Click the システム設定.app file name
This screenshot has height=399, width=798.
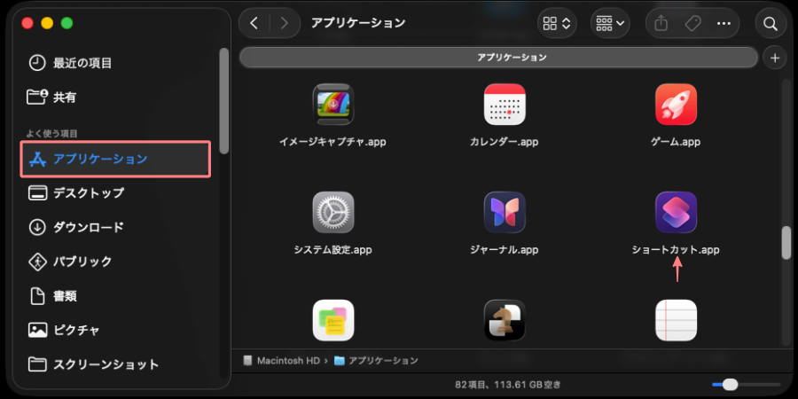coord(332,250)
